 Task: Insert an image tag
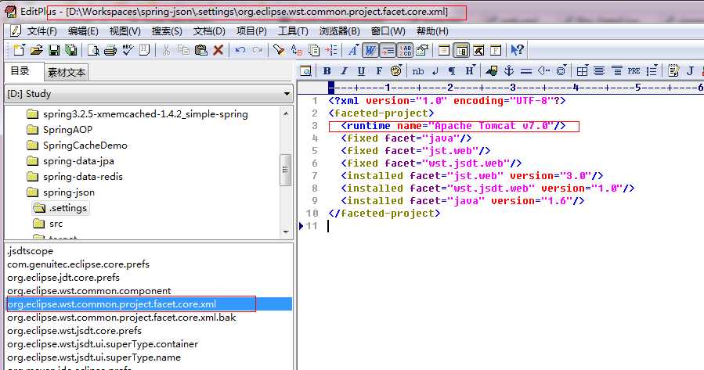click(492, 70)
